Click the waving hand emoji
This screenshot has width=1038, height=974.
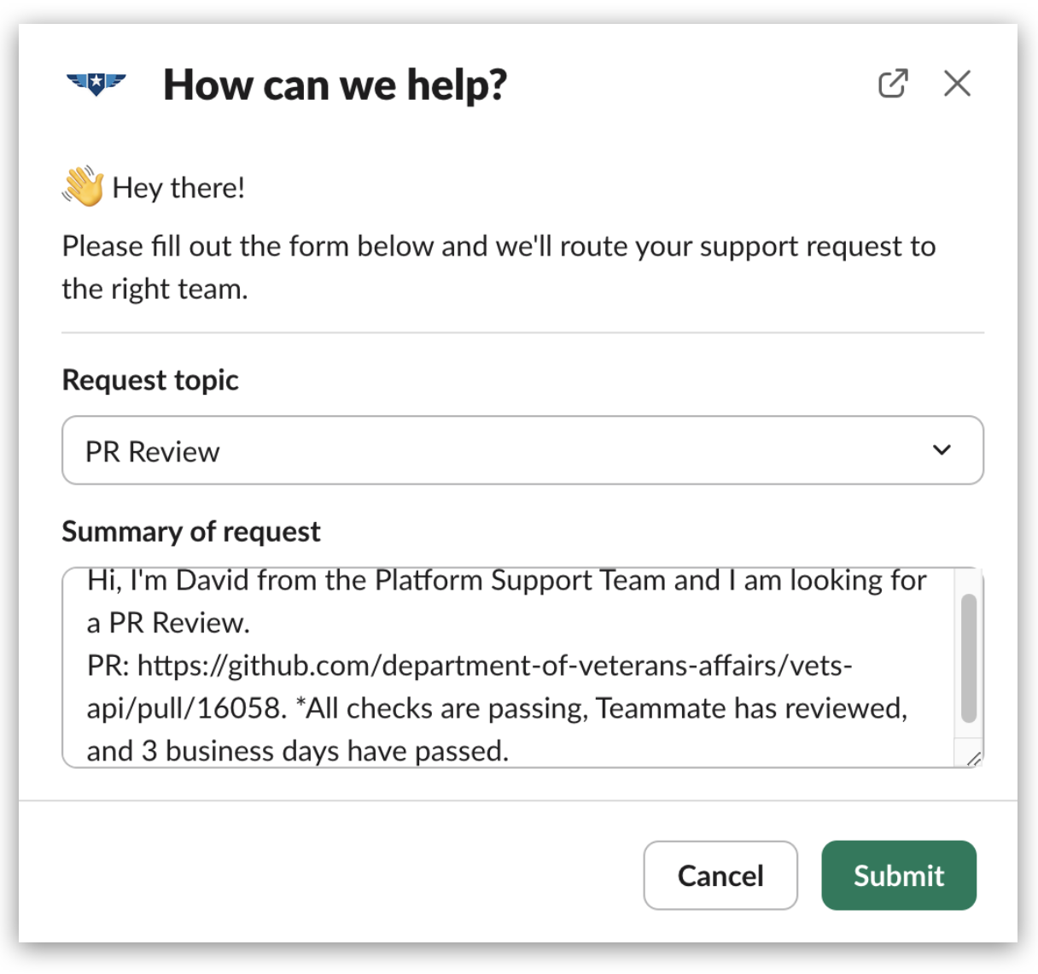(83, 186)
